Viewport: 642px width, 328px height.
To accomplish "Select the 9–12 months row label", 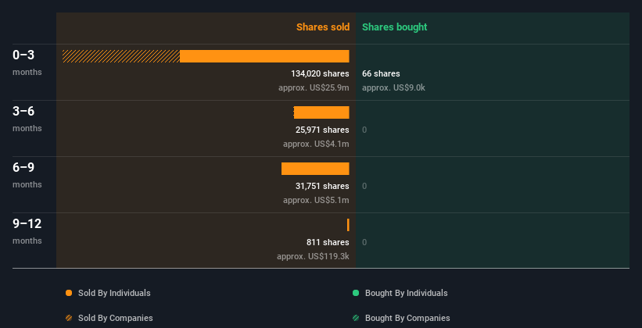I will 27,230.
